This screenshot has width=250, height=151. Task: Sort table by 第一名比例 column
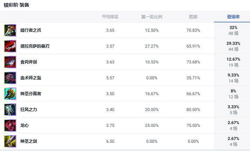(151, 17)
